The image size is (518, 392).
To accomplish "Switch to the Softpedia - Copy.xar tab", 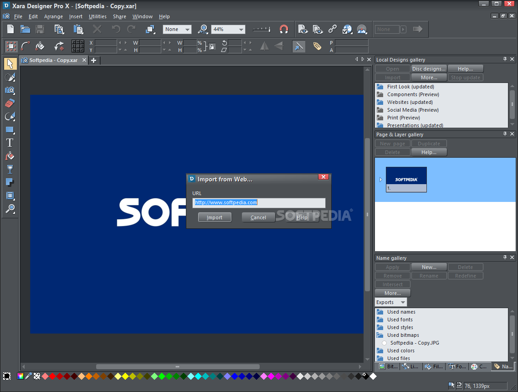I will [53, 60].
